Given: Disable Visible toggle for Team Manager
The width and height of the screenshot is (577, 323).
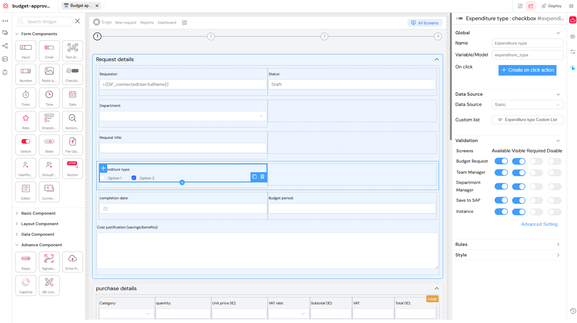Looking at the screenshot, I should [x=519, y=172].
